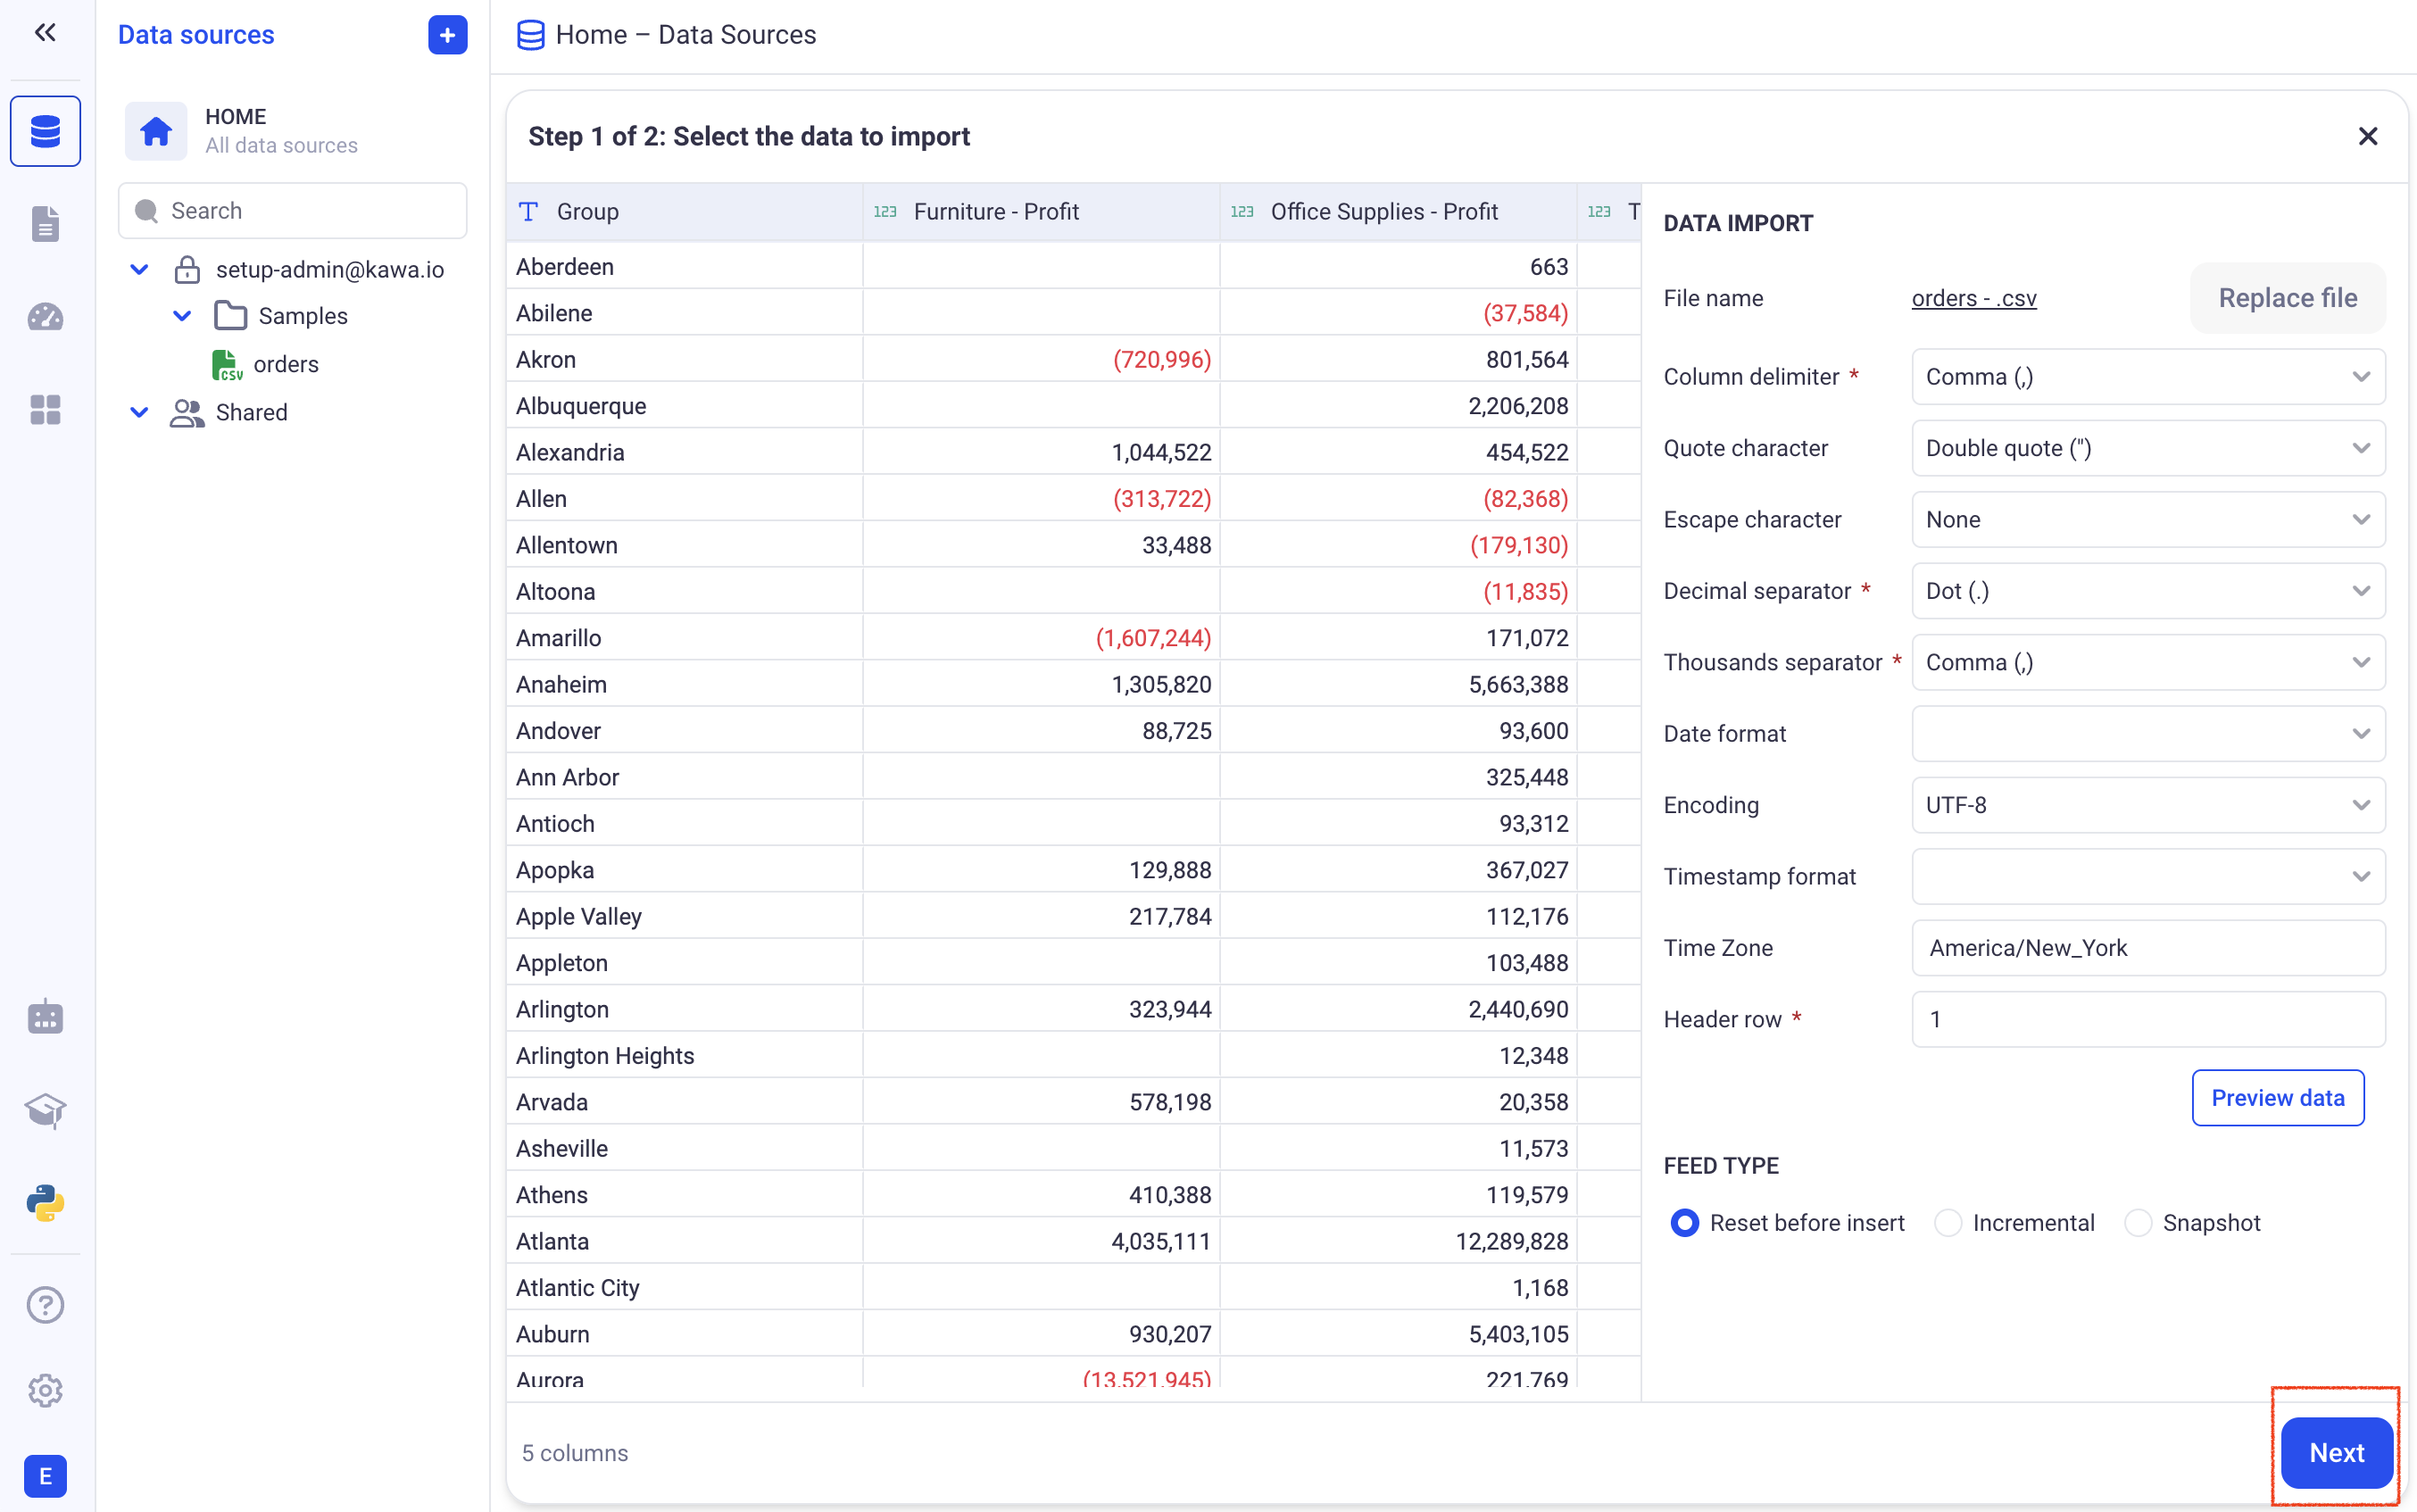Open the dashboards gauge icon
Viewport: 2417px width, 1512px height.
(45, 317)
